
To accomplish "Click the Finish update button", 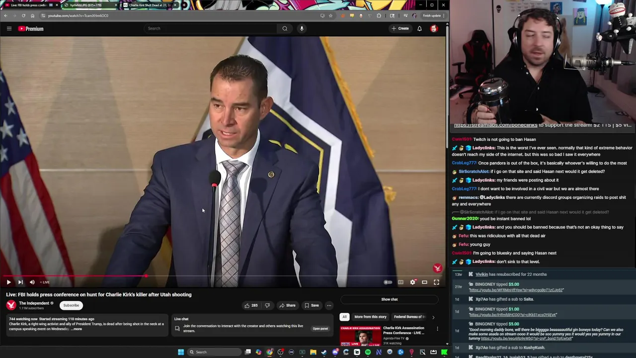I will (433, 15).
